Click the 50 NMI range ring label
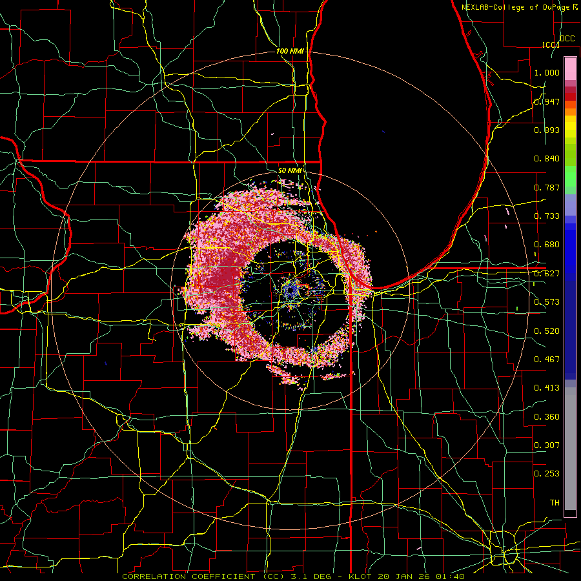Image resolution: width=581 pixels, height=581 pixels. click(290, 170)
